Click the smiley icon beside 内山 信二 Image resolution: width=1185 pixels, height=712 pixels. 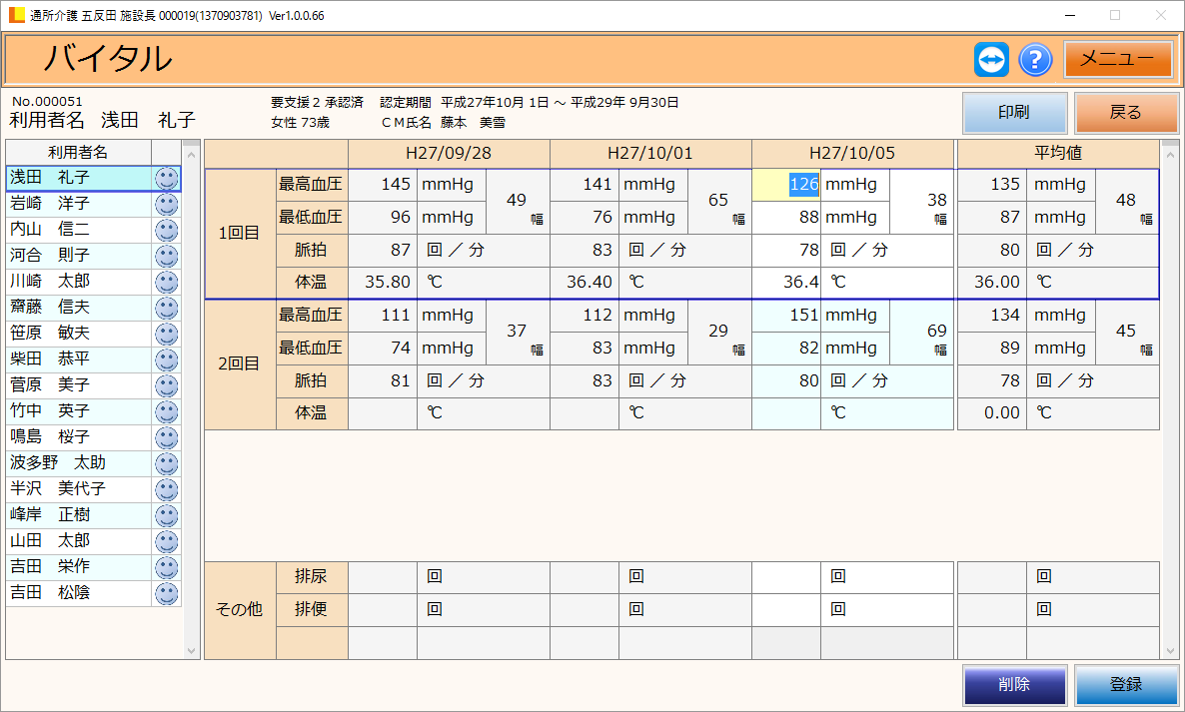166,231
